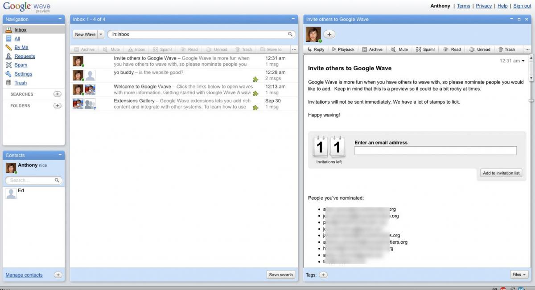
Task: Click the Sign out link
Action: tap(522, 6)
